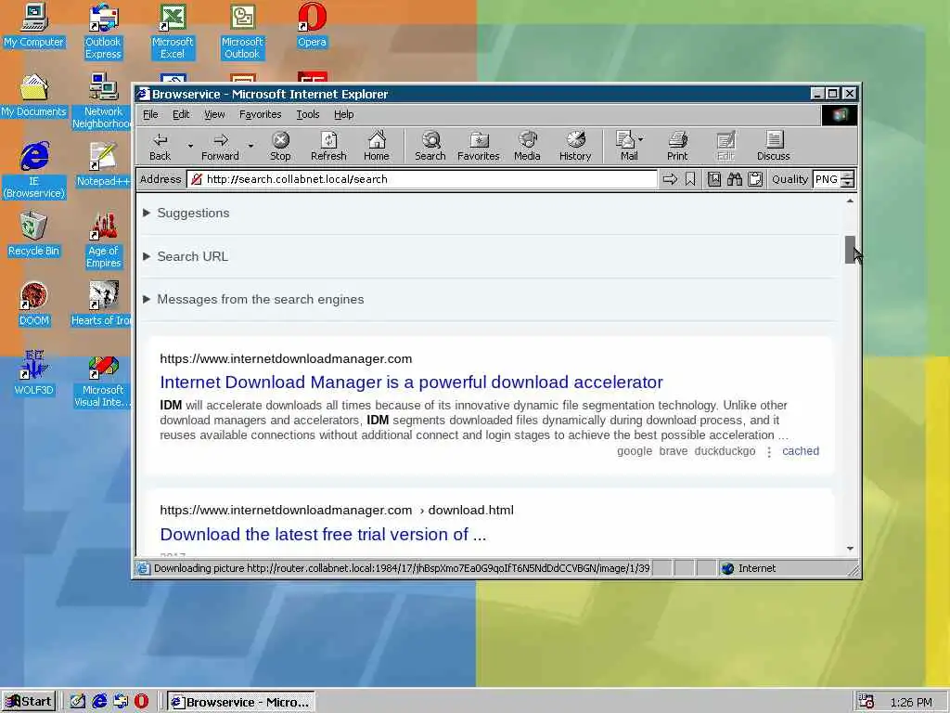
Task: Open the Back history dropdown arrow
Action: [x=189, y=146]
